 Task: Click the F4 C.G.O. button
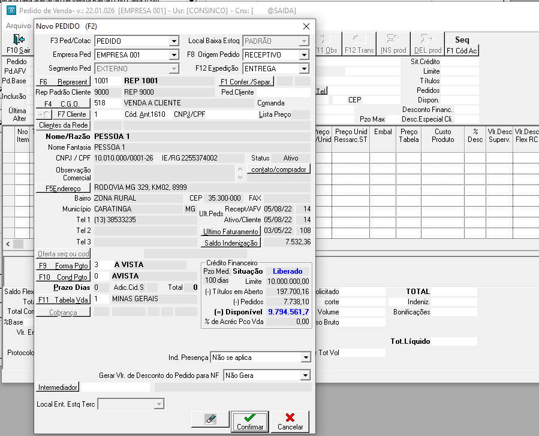click(63, 104)
